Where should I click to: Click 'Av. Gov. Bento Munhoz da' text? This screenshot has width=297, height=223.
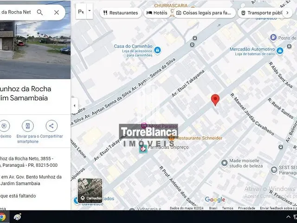[31, 177]
